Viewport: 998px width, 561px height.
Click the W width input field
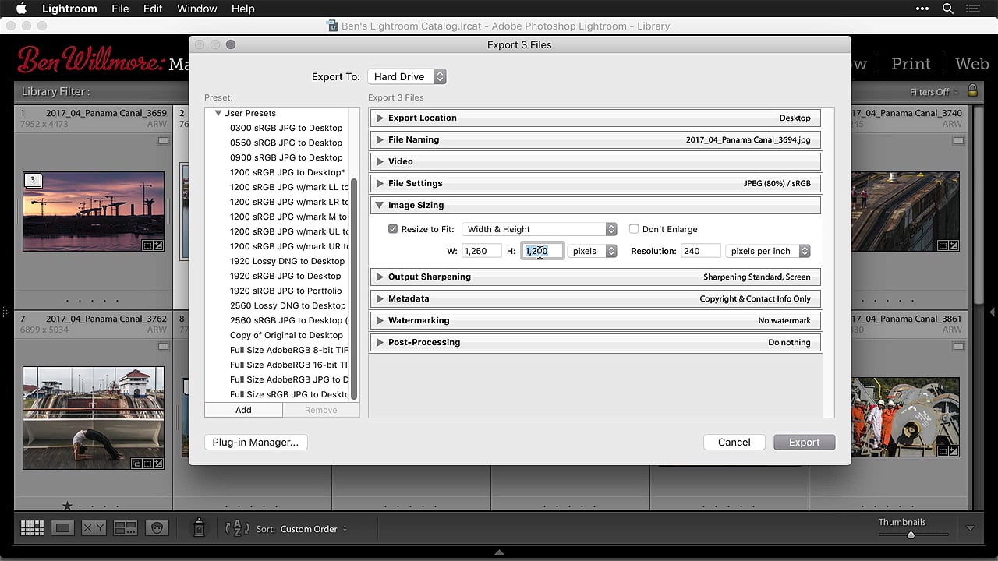(481, 251)
